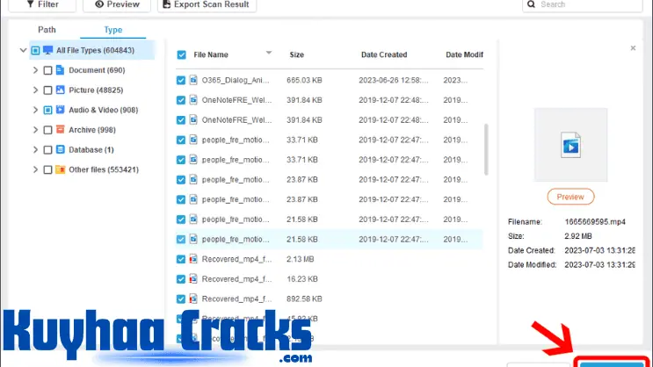Click the Archive category icon
The height and width of the screenshot is (367, 653).
pyautogui.click(x=61, y=130)
